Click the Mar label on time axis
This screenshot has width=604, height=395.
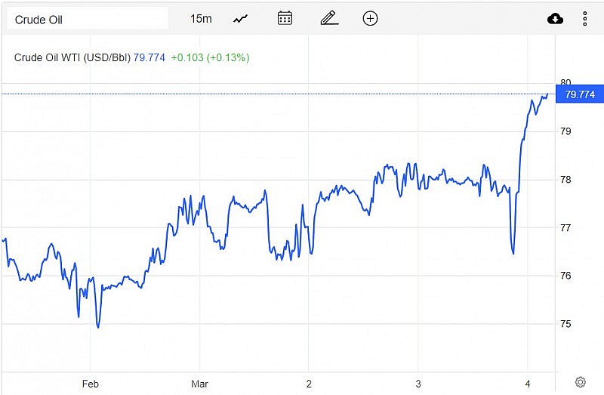(199, 384)
